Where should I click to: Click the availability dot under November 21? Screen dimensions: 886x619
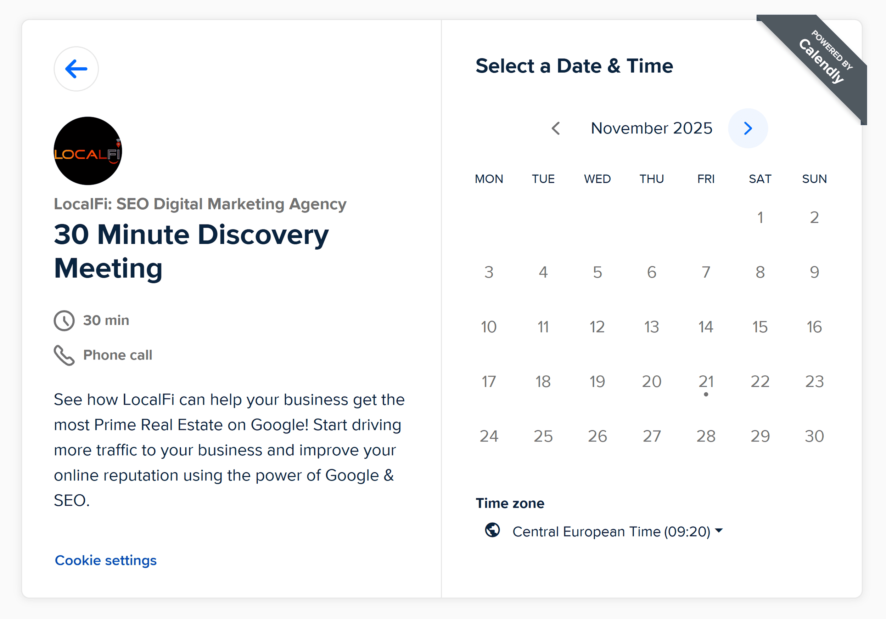pos(706,394)
